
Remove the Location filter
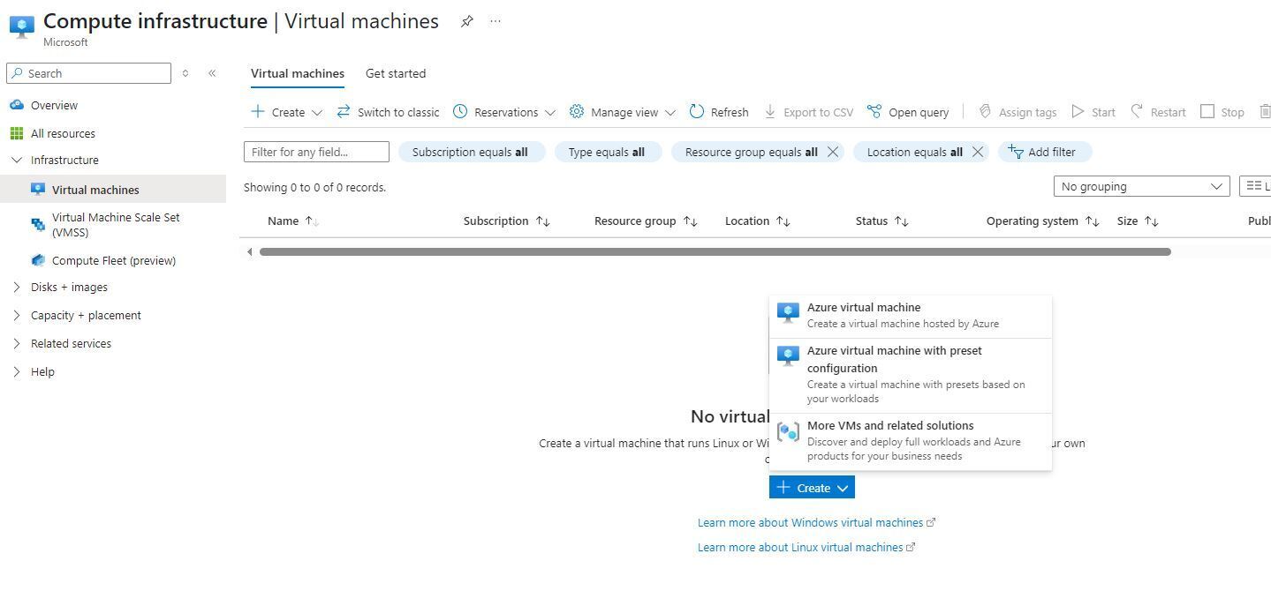point(978,152)
